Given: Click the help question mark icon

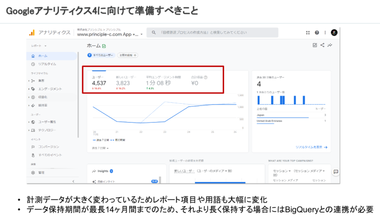Looking at the screenshot, I should pyautogui.click(x=317, y=33).
